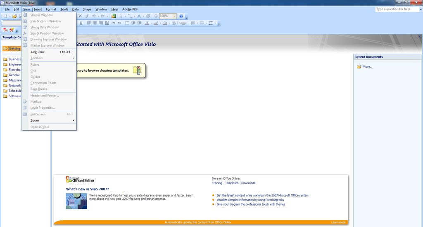Viewport: 423px width, 227px height.
Task: Toggle Page Breaks in View menu
Action: coord(49,89)
